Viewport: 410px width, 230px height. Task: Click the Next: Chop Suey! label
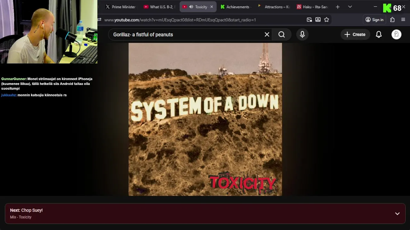point(26,210)
